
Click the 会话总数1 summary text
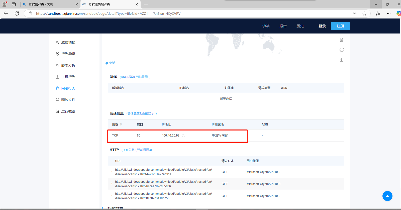142,113
